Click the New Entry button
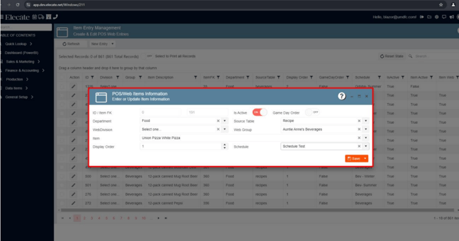The height and width of the screenshot is (241, 459). (x=99, y=44)
